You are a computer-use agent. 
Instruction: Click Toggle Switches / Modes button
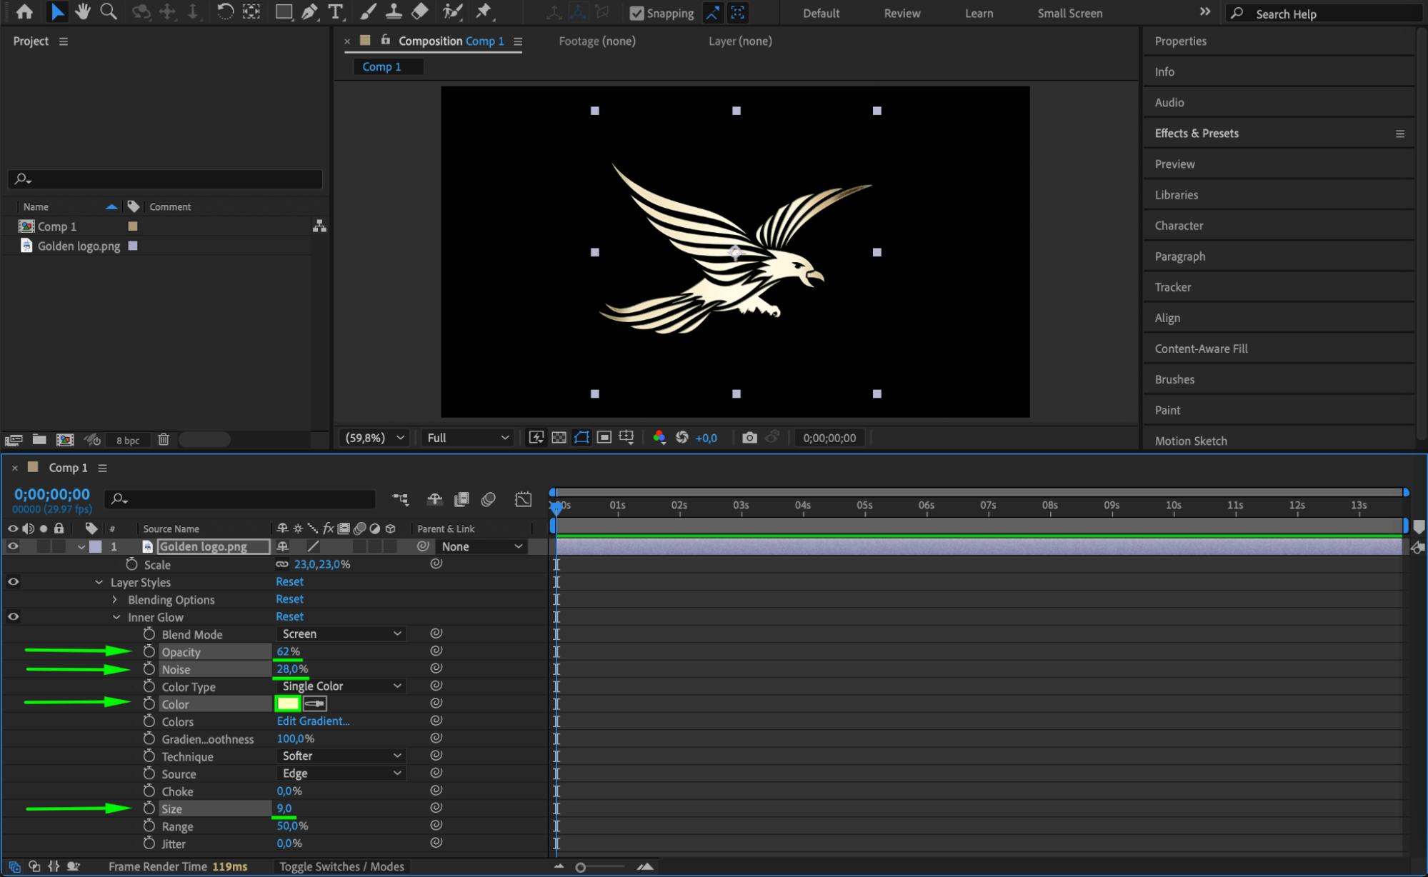[341, 866]
